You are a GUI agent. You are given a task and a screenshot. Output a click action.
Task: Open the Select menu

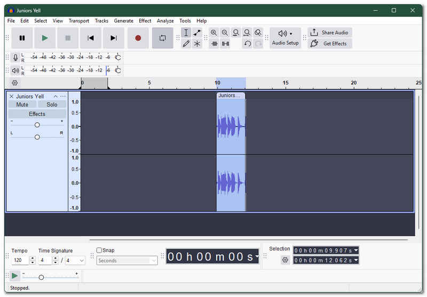coord(41,21)
